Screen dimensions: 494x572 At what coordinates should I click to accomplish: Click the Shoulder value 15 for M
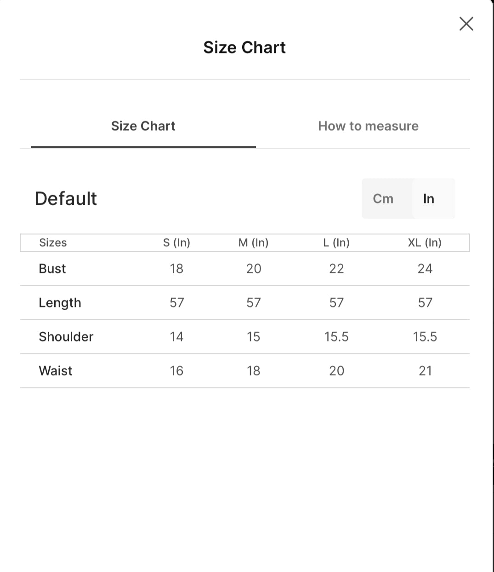pyautogui.click(x=253, y=337)
